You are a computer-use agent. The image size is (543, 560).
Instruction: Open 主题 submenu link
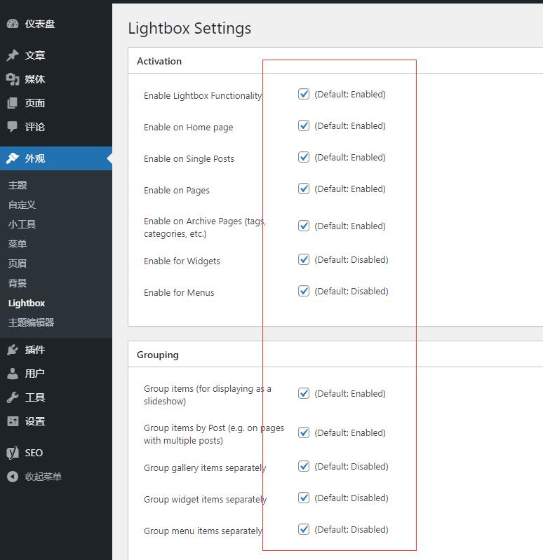(x=18, y=185)
